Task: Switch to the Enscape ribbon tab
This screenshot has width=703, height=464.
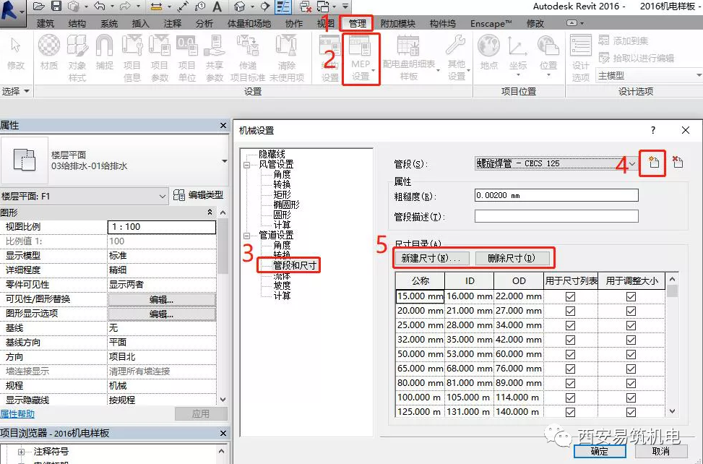Action: point(491,23)
